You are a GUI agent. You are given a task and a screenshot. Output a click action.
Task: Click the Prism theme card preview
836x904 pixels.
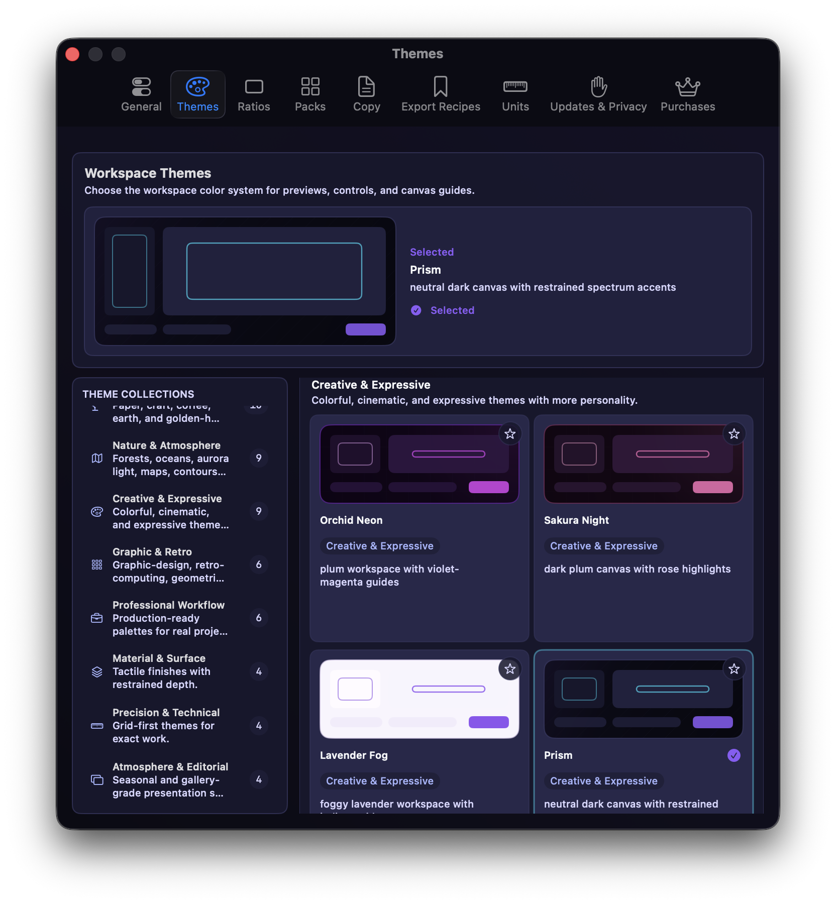click(x=644, y=699)
